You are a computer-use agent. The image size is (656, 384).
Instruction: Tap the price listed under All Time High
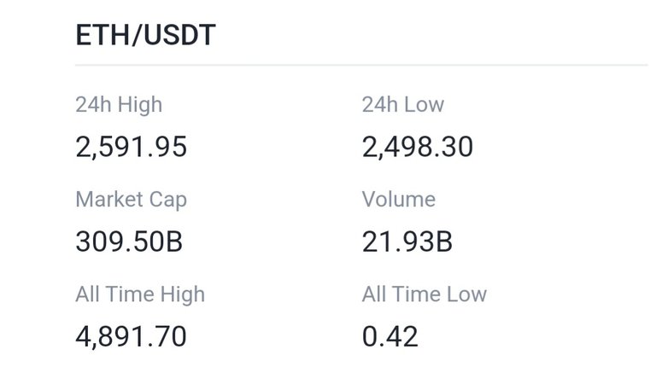point(131,337)
